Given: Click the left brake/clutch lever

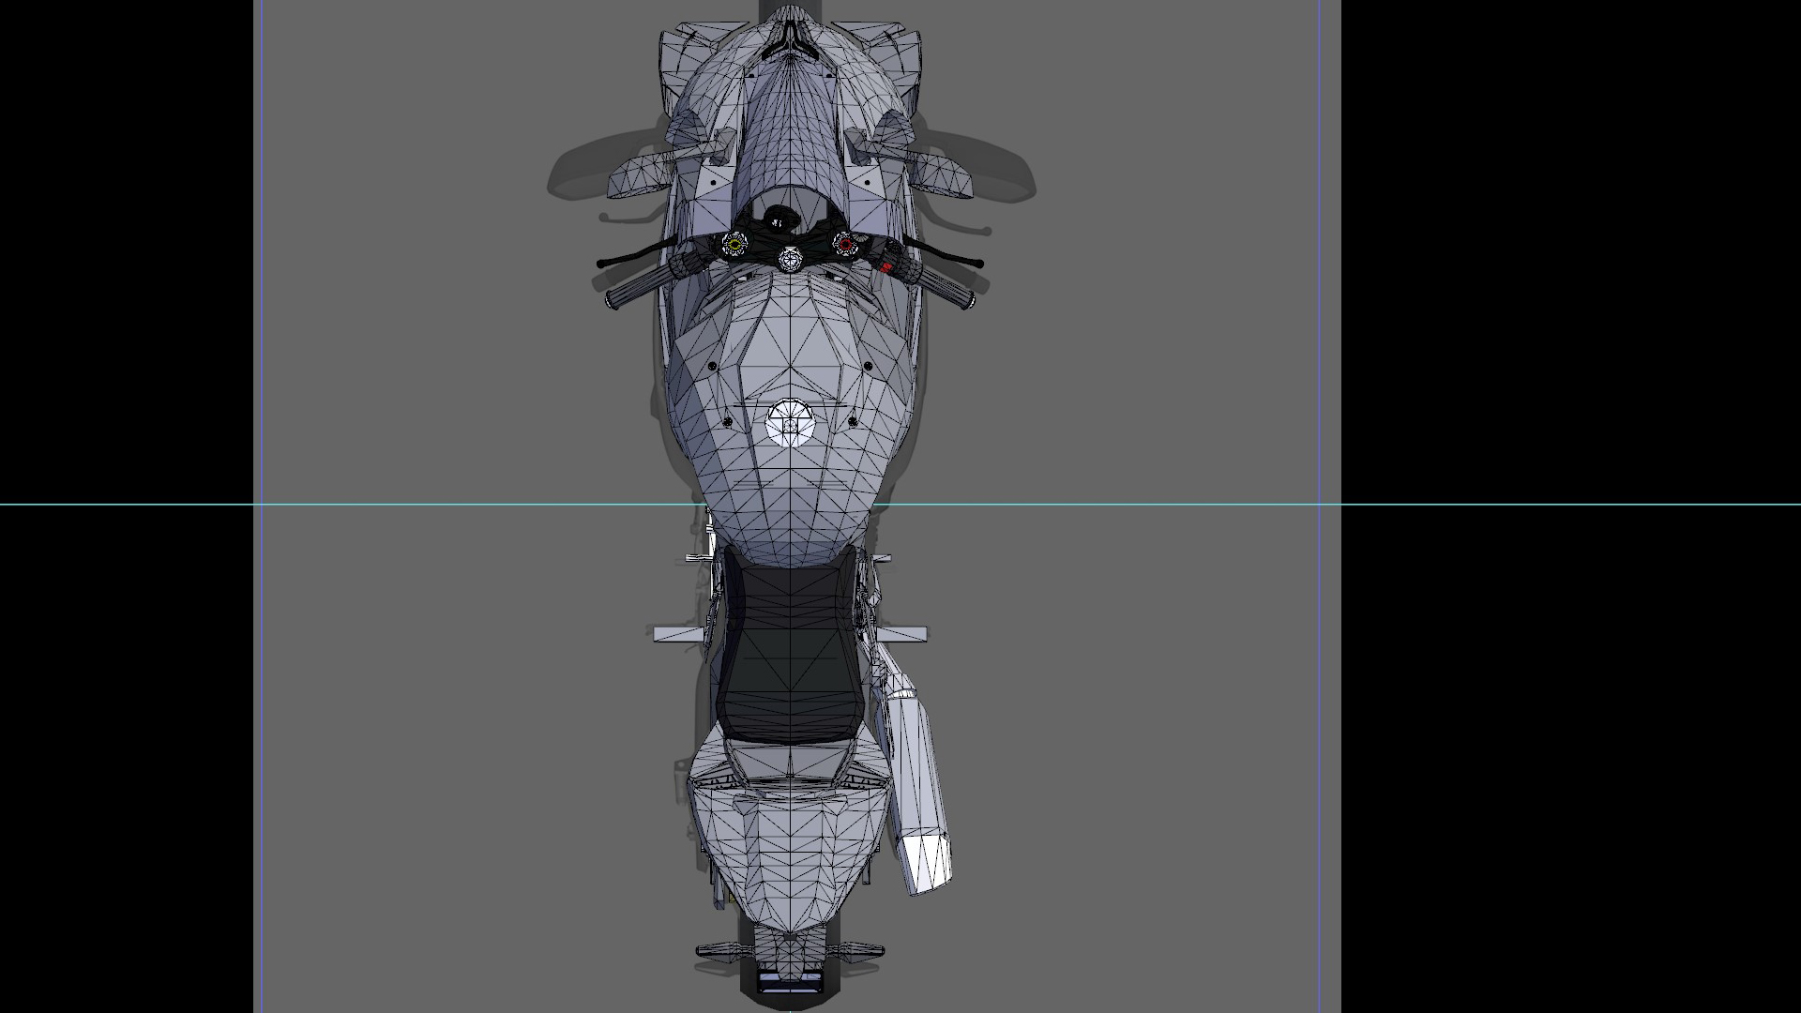Looking at the screenshot, I should tap(633, 255).
